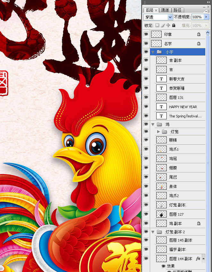212x272 pixels.
Task: Hide the 尾巴 layer
Action: 146,177
